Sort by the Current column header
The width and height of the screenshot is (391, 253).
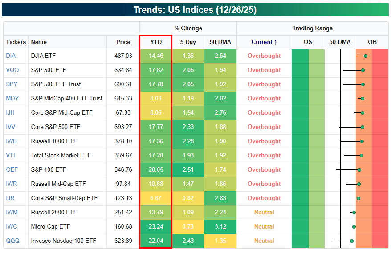pos(264,42)
